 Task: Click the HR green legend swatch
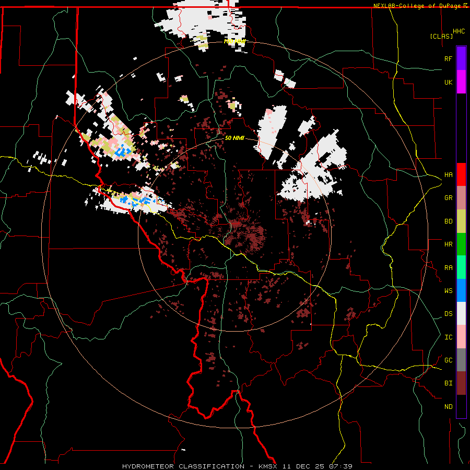[x=461, y=244]
